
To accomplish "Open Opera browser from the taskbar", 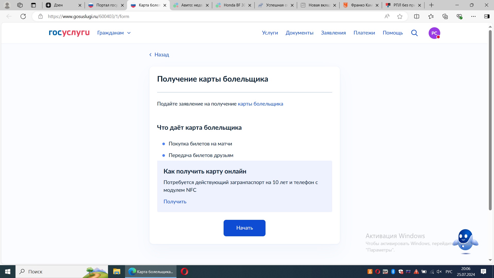I will click(x=184, y=272).
